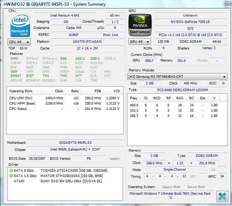
Task: Click the VID column header
Action: pos(112,91)
